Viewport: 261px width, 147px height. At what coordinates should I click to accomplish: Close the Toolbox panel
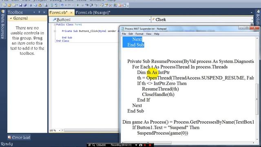[44, 12]
